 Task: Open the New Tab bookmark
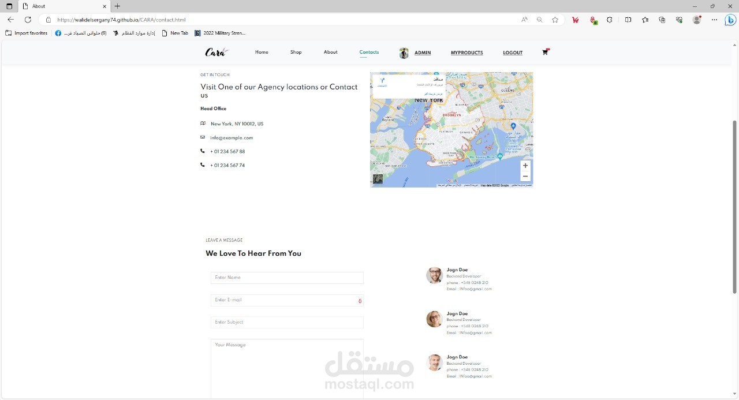pyautogui.click(x=175, y=33)
